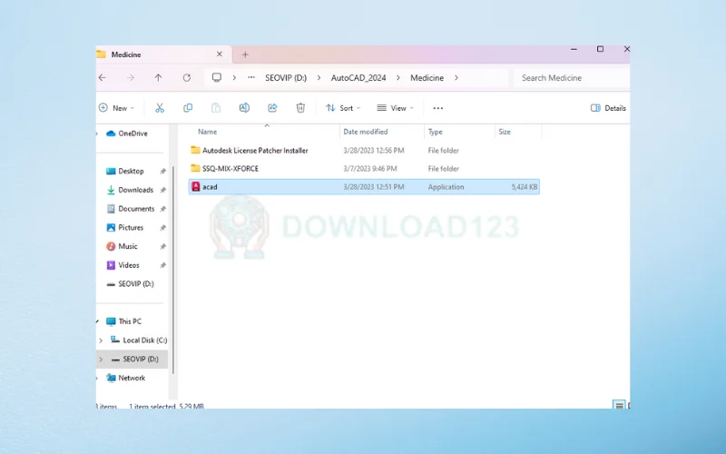Click the Rename icon in toolbar
726x454 pixels.
pos(244,108)
